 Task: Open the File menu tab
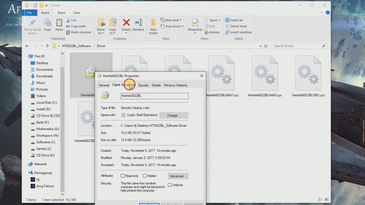(x=30, y=13)
